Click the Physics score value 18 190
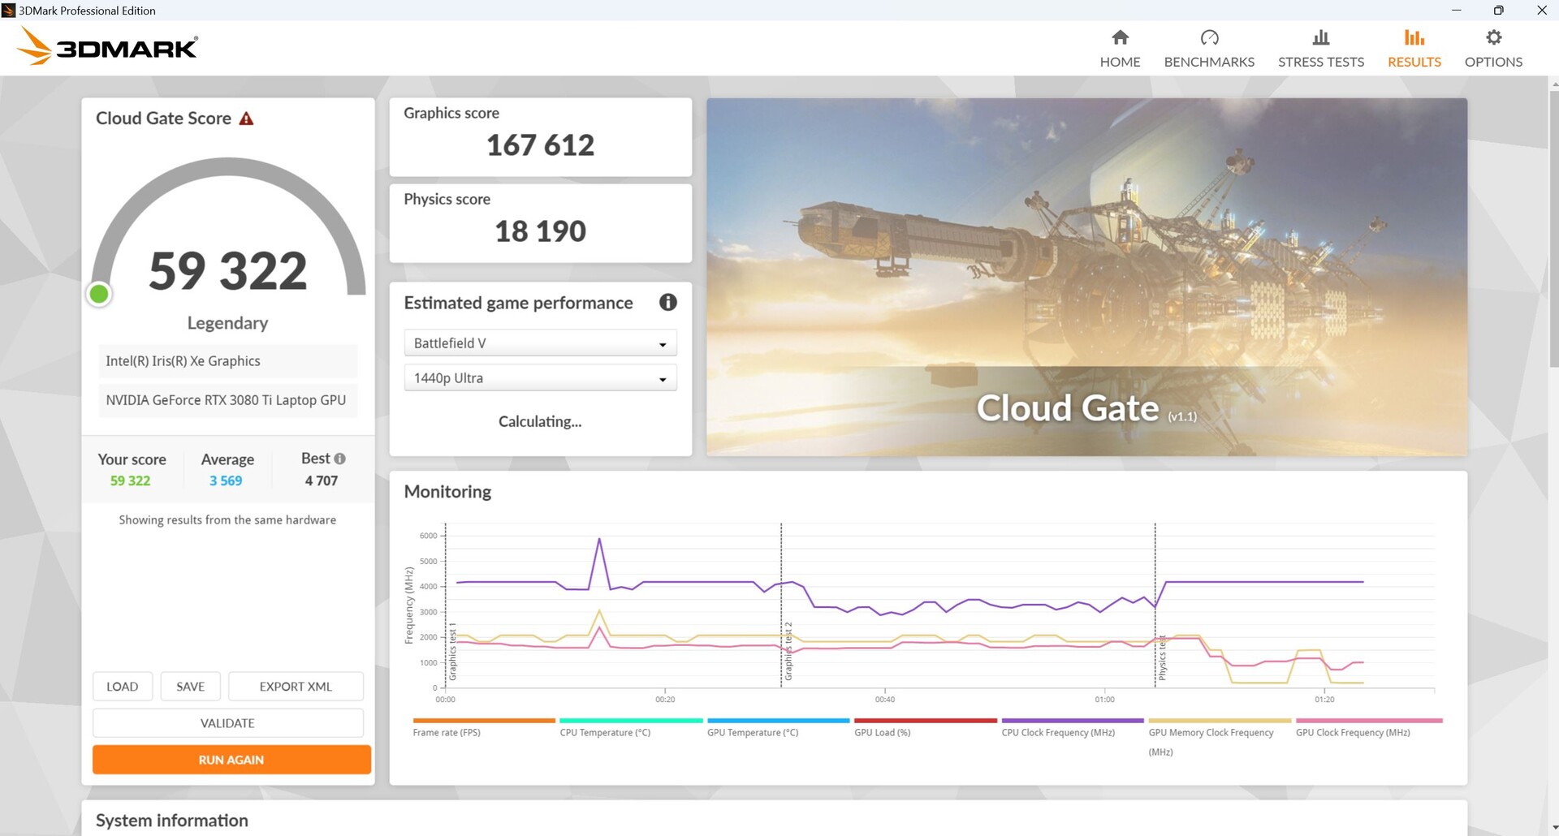The height and width of the screenshot is (836, 1559). (x=540, y=231)
